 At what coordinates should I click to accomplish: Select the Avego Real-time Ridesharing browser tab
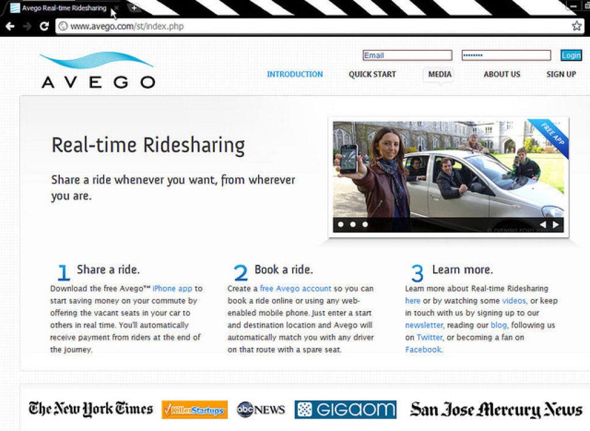[x=64, y=8]
